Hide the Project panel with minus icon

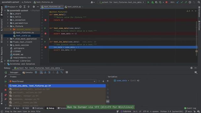tap(38, 7)
